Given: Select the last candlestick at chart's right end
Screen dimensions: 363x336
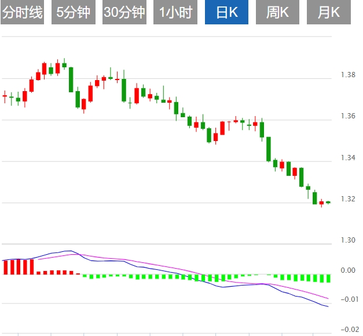Looking at the screenshot, I should 328,203.
